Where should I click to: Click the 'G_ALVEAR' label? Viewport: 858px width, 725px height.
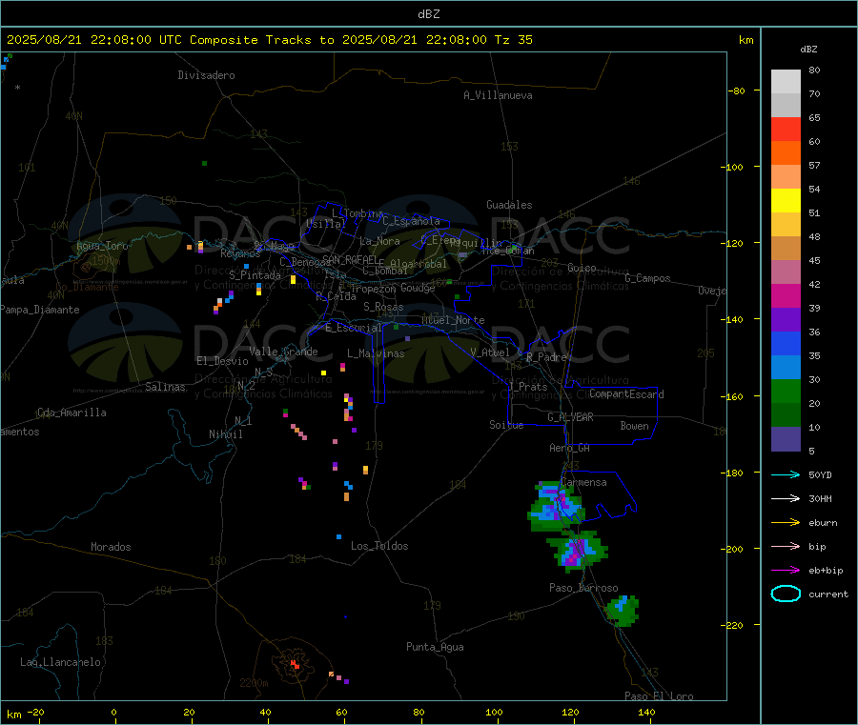pyautogui.click(x=570, y=417)
